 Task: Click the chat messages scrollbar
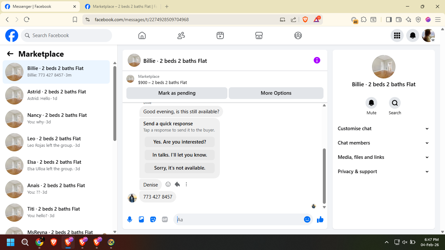pyautogui.click(x=324, y=176)
